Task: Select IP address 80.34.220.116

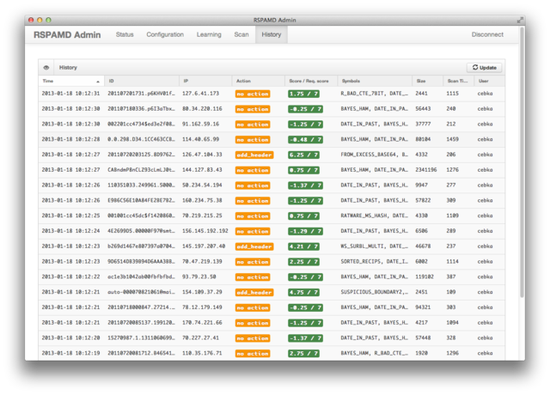Action: click(202, 109)
